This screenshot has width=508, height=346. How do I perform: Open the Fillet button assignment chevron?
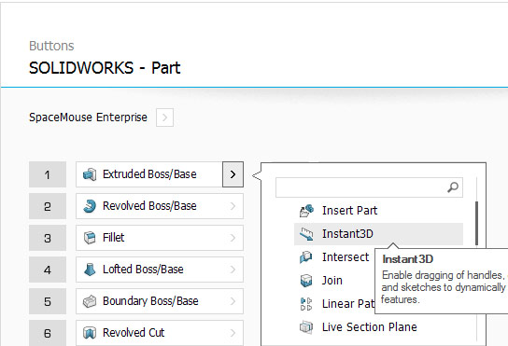[x=233, y=238]
